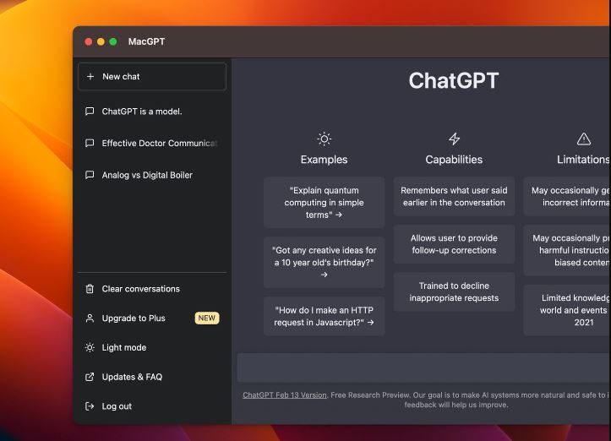Click the 'harmful instructions or biased content' card

click(x=567, y=250)
